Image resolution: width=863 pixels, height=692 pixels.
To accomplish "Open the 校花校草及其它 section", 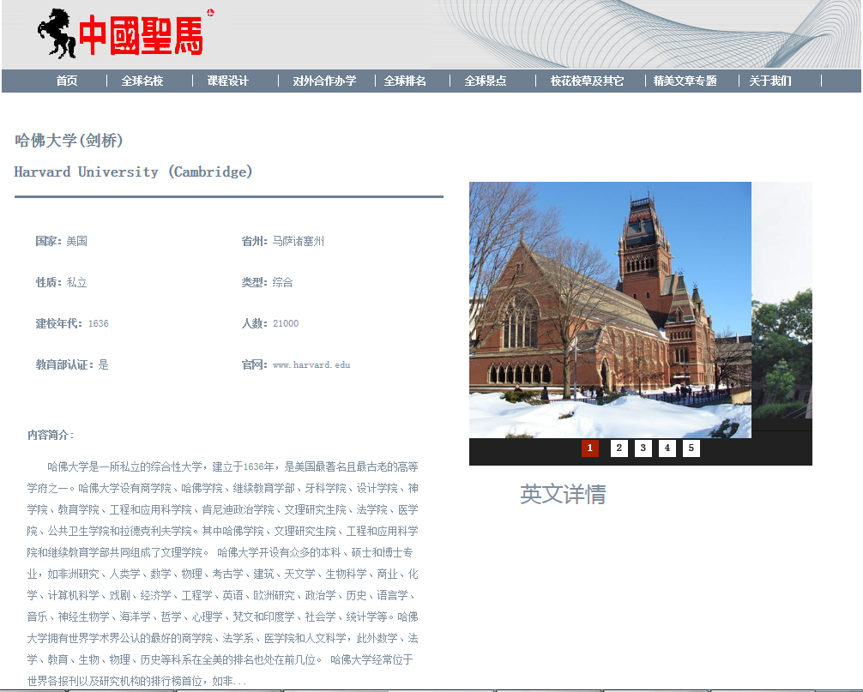I will point(587,81).
